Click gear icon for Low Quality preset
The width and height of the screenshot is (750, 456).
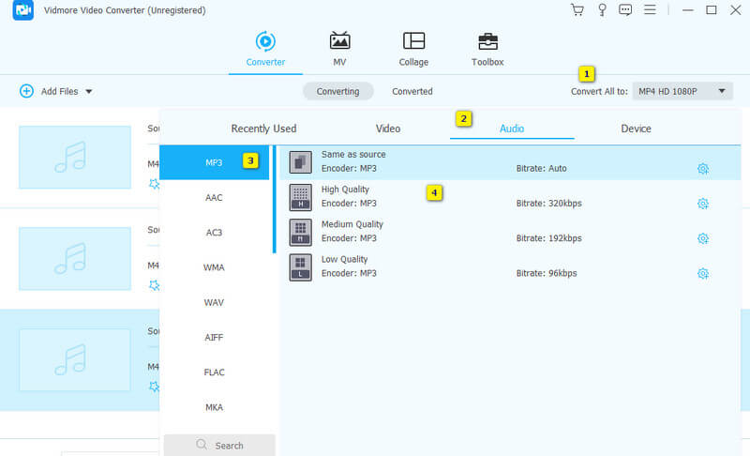point(702,274)
